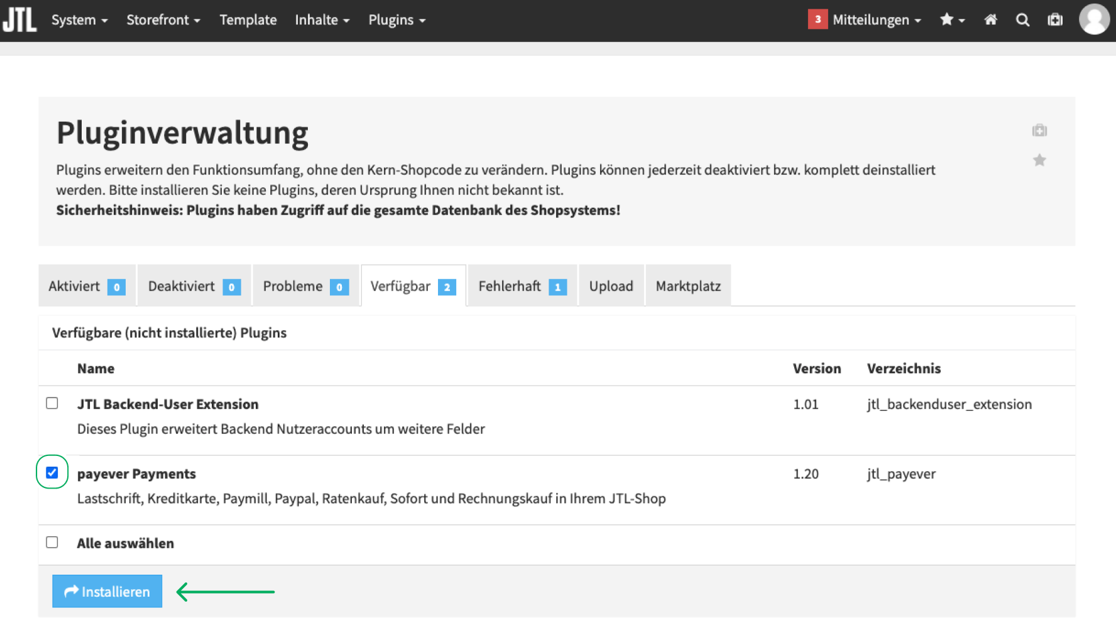The width and height of the screenshot is (1116, 618).
Task: Click the jtl_payever directory cell
Action: [x=901, y=474]
